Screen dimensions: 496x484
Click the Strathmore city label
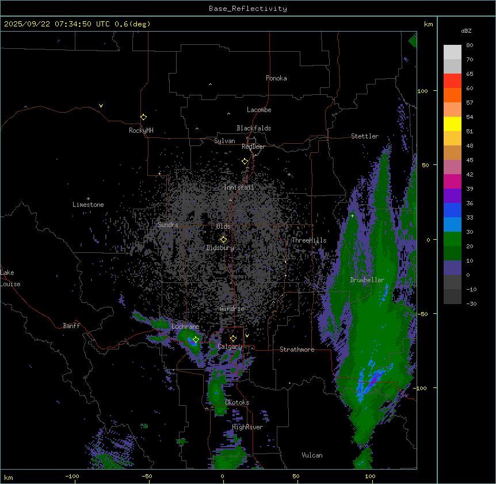click(x=297, y=349)
